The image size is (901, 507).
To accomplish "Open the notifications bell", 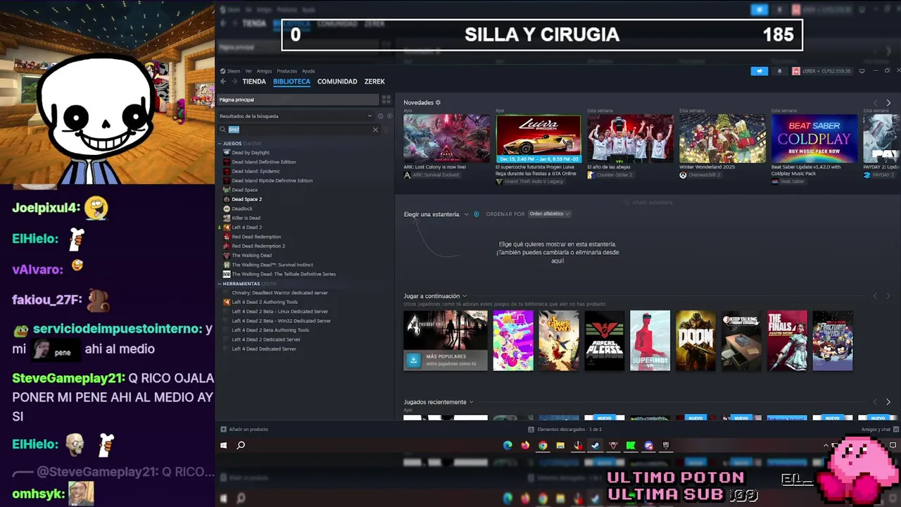I will (x=779, y=71).
